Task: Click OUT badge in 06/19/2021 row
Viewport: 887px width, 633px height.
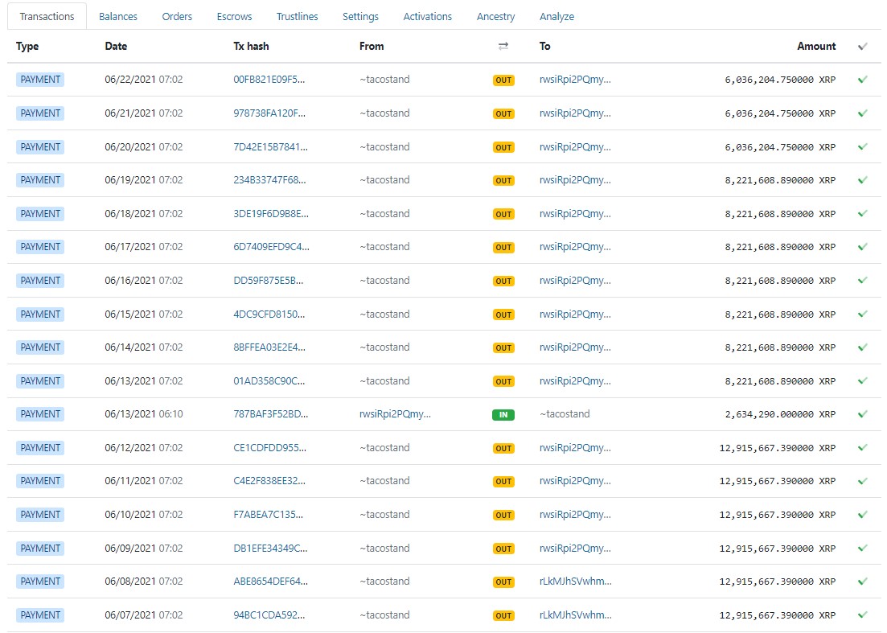Action: 503,180
